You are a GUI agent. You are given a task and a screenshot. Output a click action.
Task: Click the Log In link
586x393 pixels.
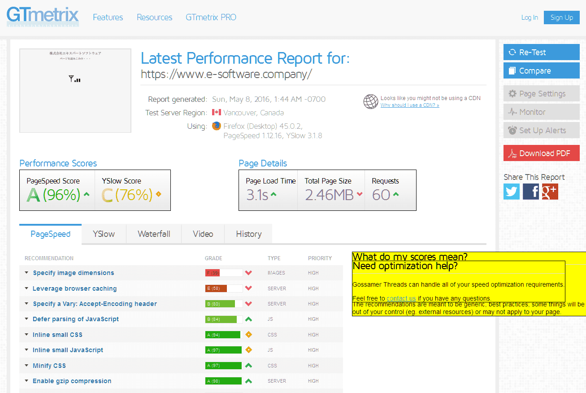[x=530, y=17]
